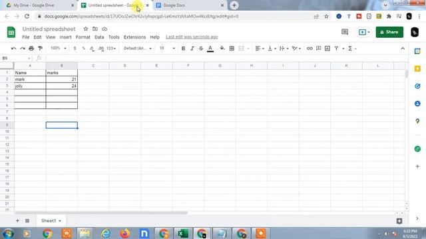Click the Add sheet plus button

[17, 220]
